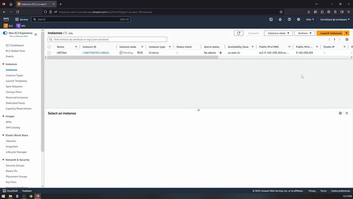Open EC2 Dashboard in the sidebar
The width and height of the screenshot is (353, 199).
click(15, 45)
